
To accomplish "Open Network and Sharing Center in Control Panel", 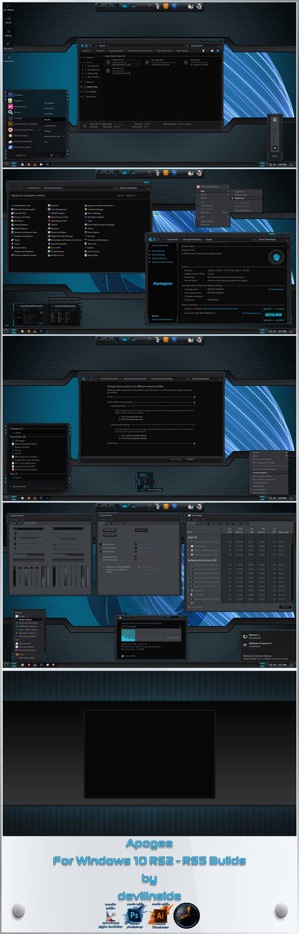I will point(25,232).
